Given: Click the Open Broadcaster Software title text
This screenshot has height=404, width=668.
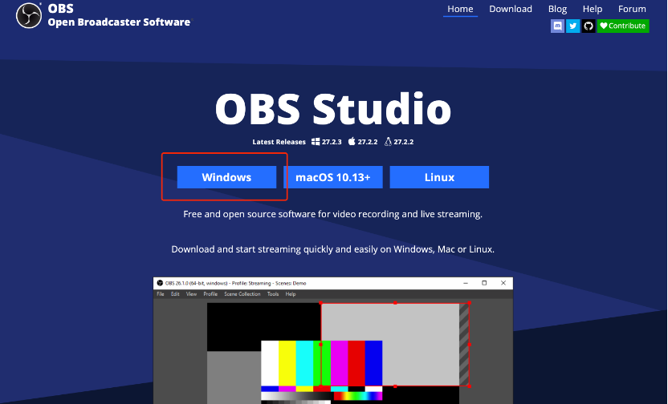Looking at the screenshot, I should tap(119, 22).
